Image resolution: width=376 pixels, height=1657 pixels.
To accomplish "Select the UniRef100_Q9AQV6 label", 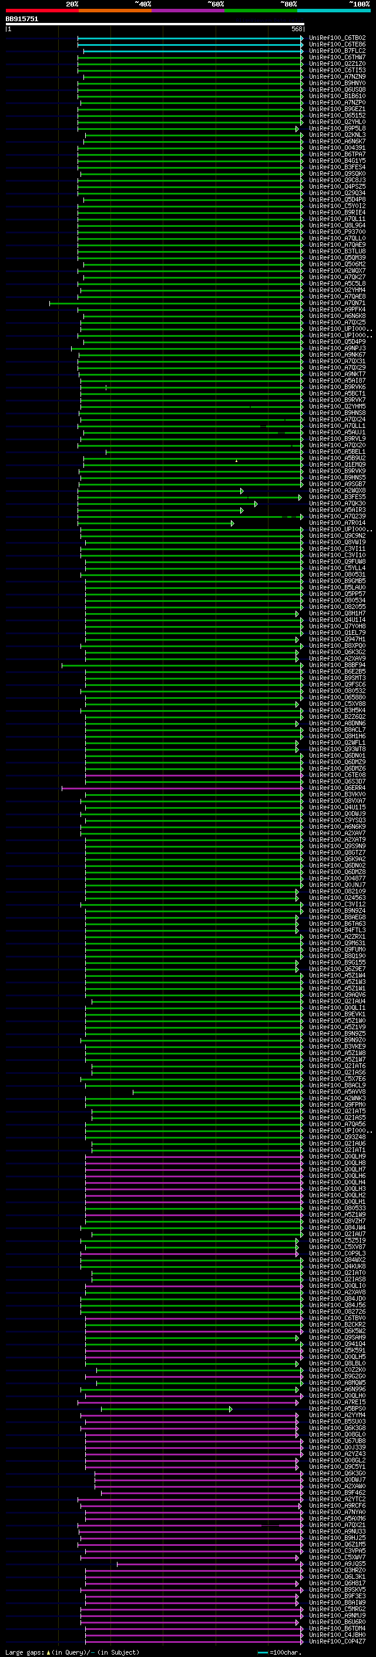I will 337,995.
